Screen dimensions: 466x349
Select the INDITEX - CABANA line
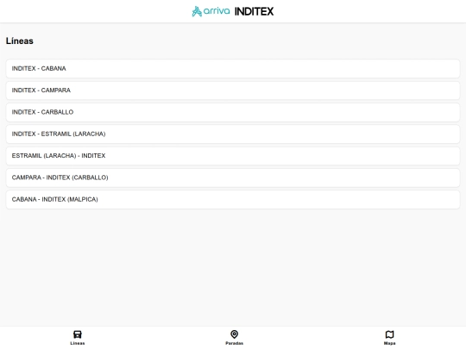click(x=233, y=69)
